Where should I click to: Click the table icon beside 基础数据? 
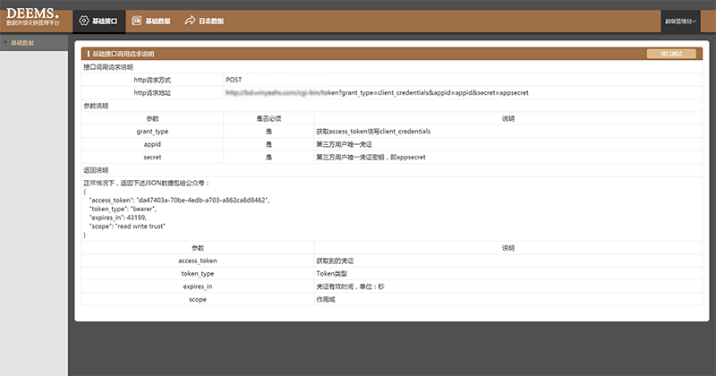click(135, 20)
